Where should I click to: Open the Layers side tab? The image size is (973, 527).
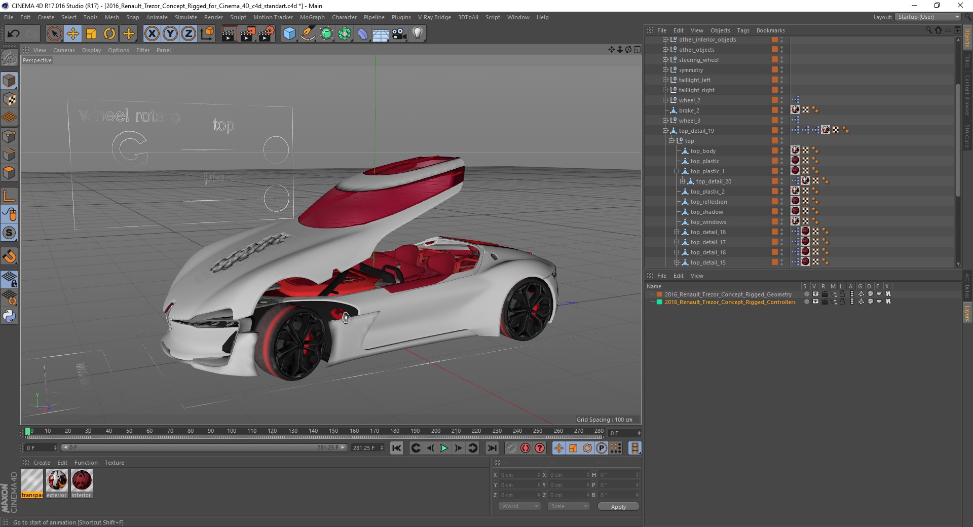click(x=967, y=312)
